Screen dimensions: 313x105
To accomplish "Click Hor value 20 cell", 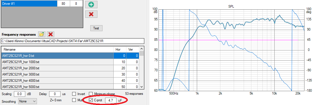I will coord(120,68).
